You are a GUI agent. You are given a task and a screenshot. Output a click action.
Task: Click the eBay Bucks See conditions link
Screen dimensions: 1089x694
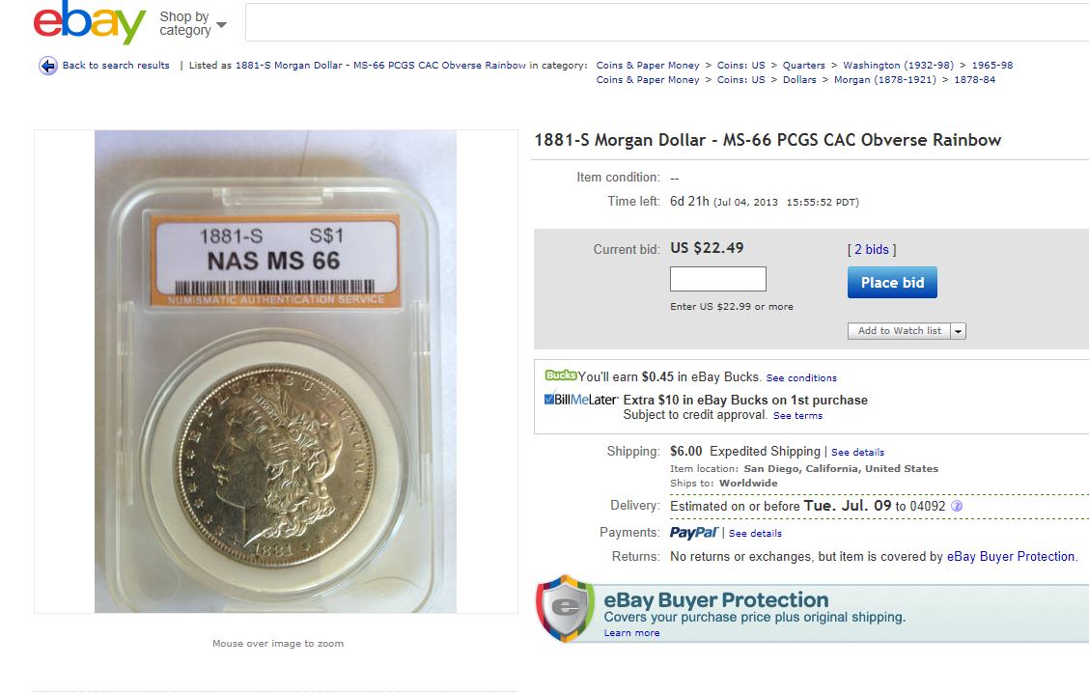pos(801,378)
